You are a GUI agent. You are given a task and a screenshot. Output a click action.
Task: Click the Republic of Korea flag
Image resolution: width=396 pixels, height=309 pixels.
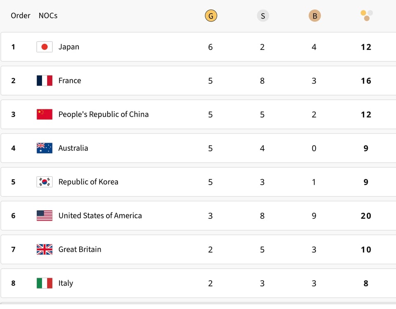45,182
